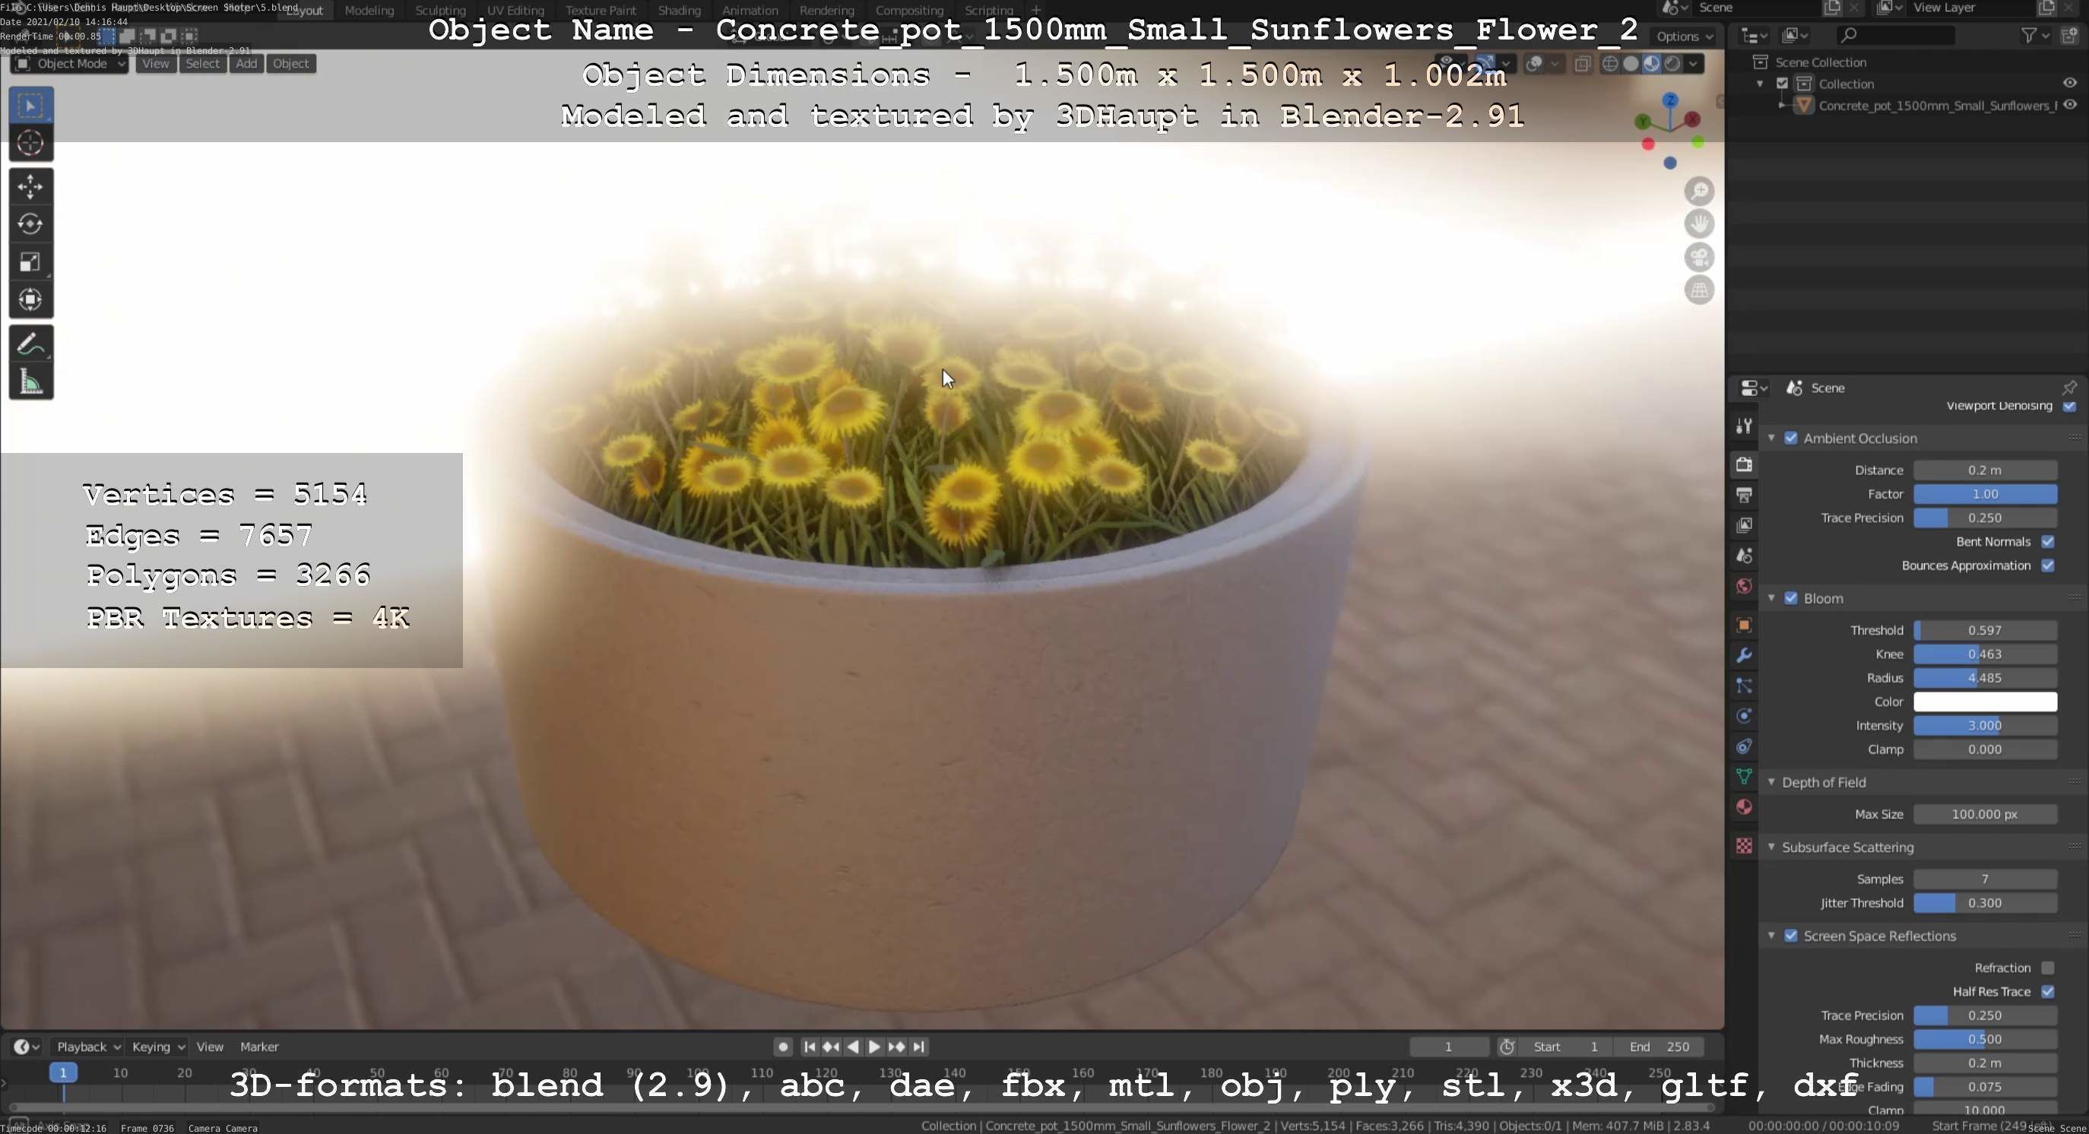The image size is (2089, 1134).
Task: Open the Options dropdown
Action: tap(1684, 36)
